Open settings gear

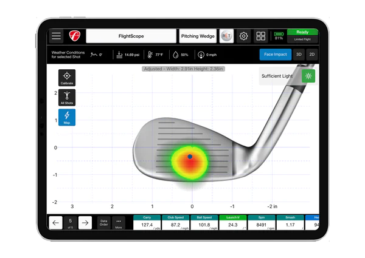[243, 36]
